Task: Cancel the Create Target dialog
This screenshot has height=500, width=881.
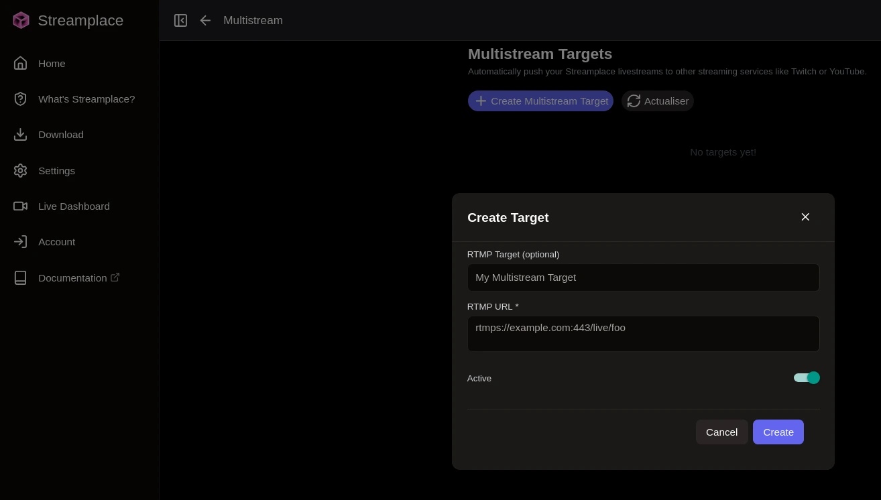Action: pyautogui.click(x=721, y=432)
